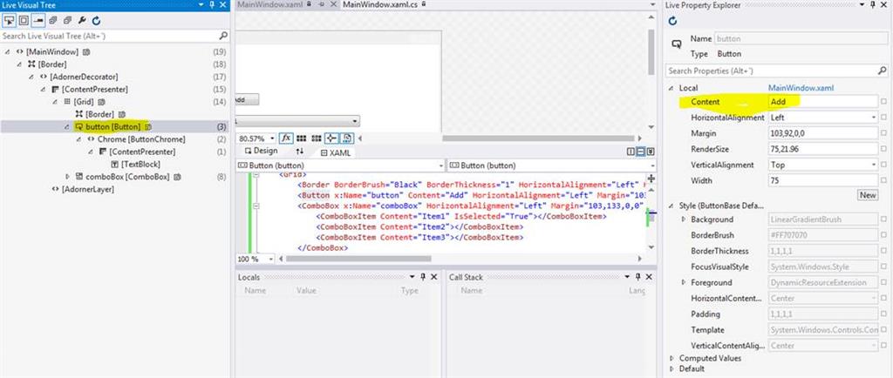
Task: Expand the Computed Values section
Action: (672, 358)
